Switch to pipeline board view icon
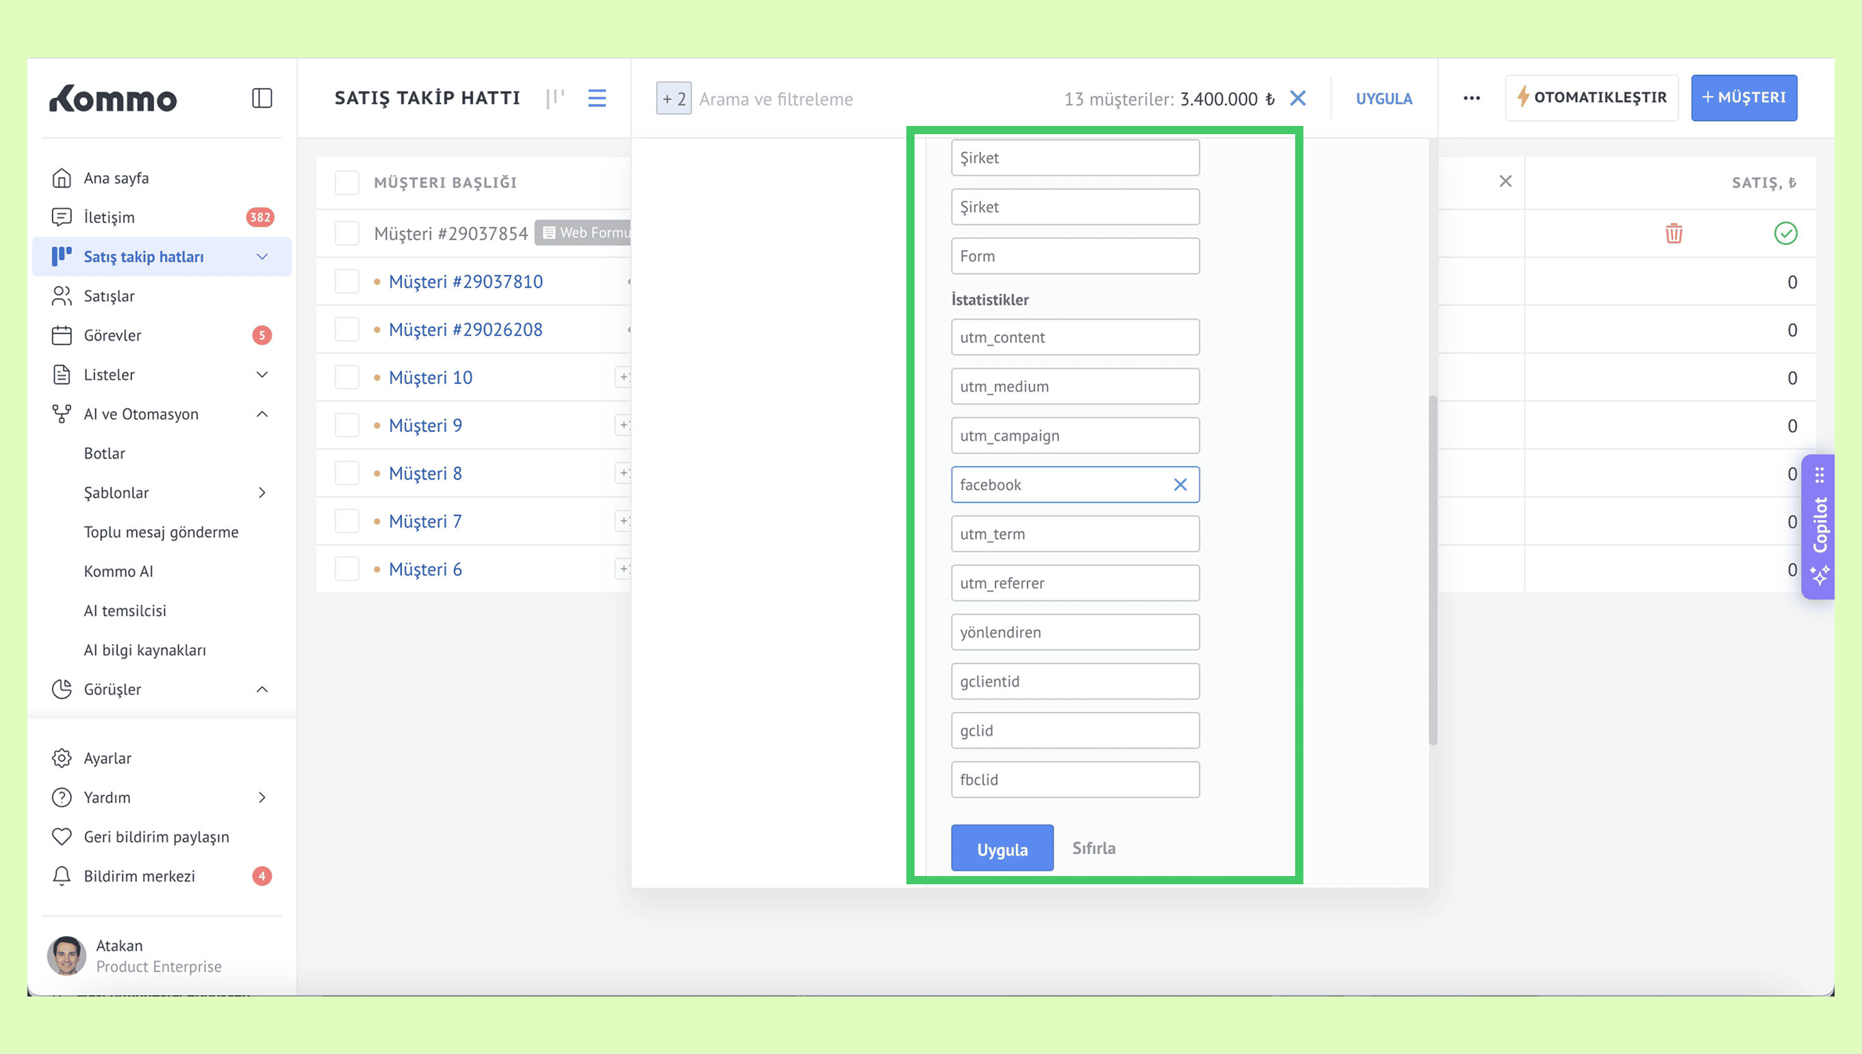 pos(555,98)
